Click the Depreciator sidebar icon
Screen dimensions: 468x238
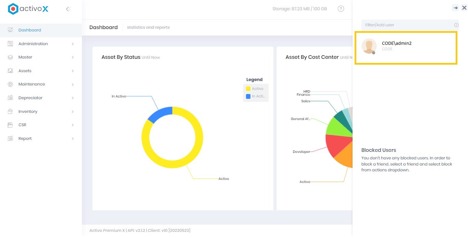pos(10,98)
